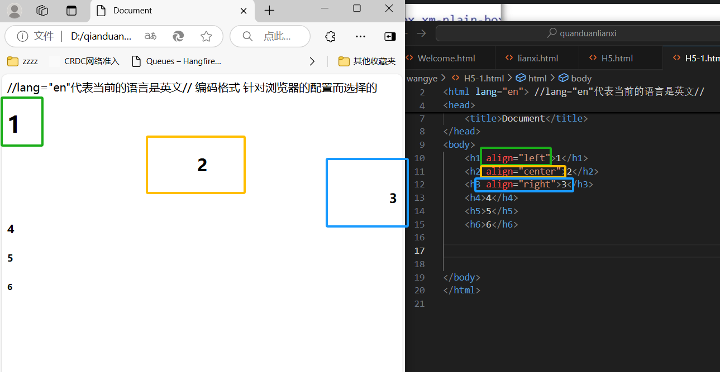720x372 pixels.
Task: Open Edge workspaces icon
Action: pos(42,11)
